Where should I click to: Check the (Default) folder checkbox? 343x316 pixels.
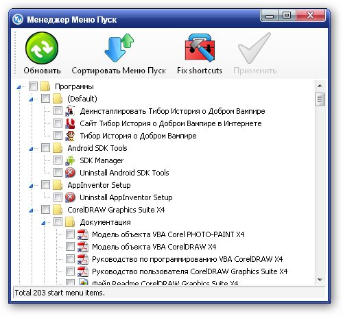coord(45,99)
